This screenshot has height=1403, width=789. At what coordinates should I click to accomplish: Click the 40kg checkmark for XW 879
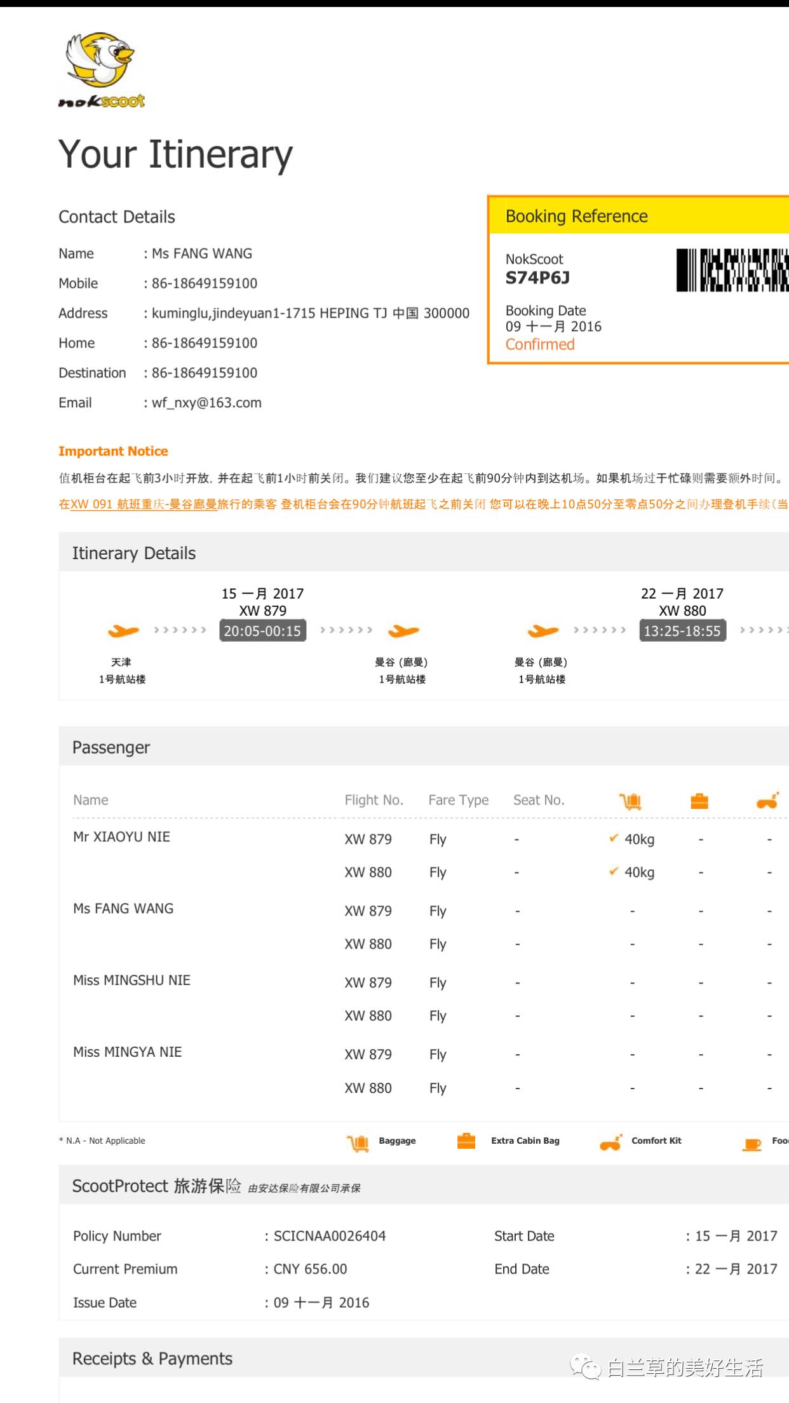613,838
